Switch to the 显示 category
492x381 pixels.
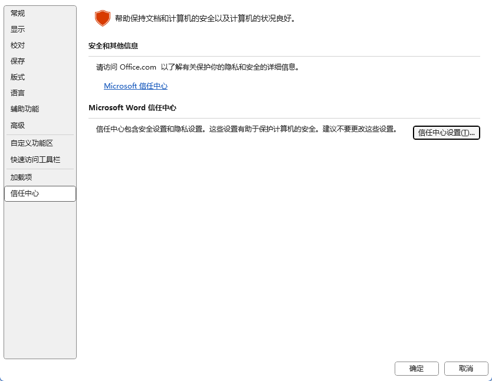coord(40,29)
